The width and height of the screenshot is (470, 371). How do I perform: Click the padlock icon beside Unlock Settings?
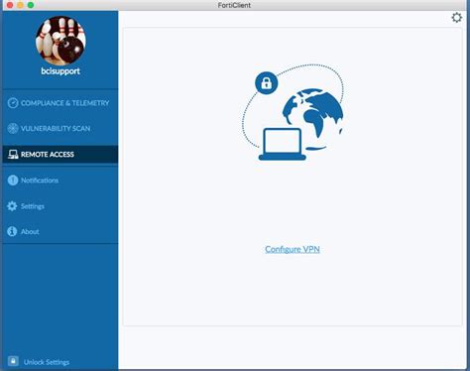click(13, 361)
